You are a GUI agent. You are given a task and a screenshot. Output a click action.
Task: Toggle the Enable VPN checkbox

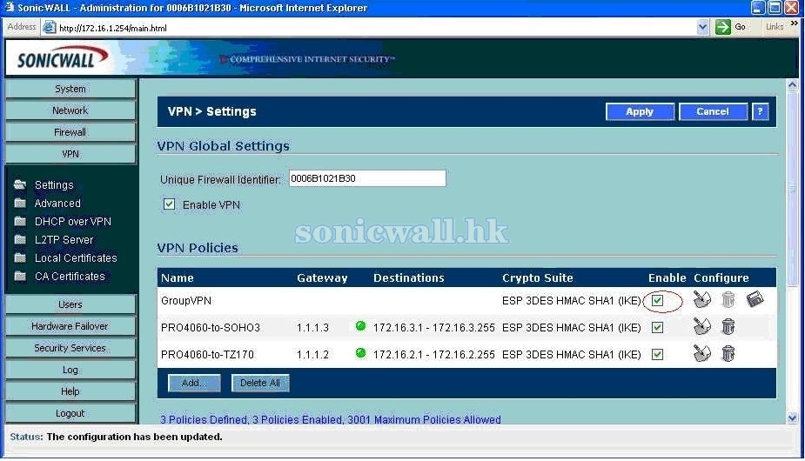(169, 204)
